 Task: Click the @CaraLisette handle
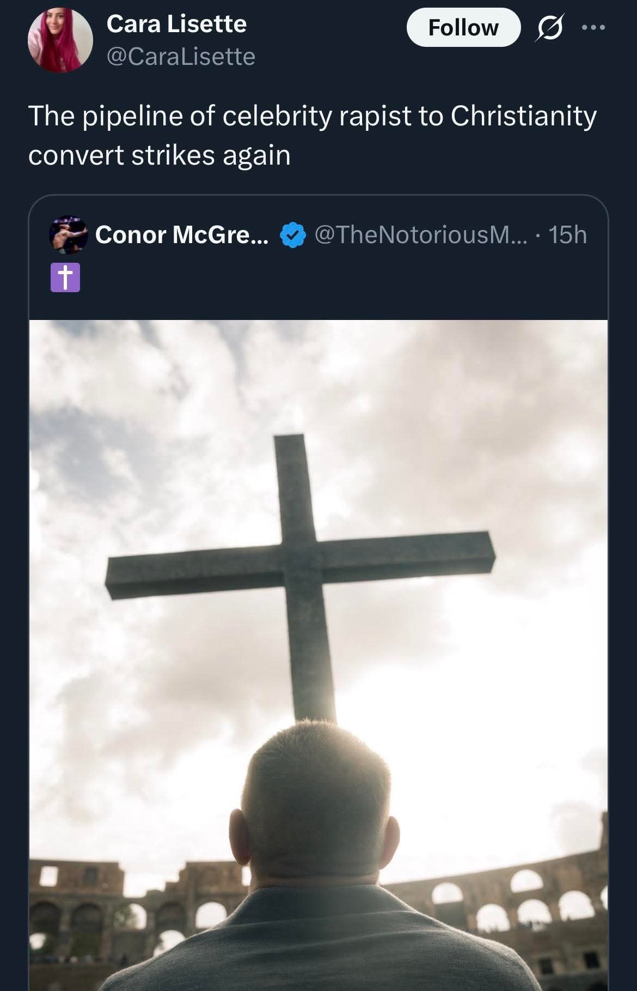[181, 57]
